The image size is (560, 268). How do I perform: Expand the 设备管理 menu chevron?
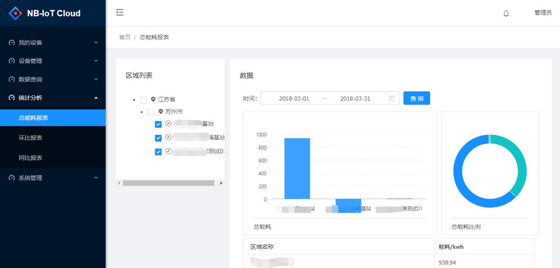[x=96, y=61]
